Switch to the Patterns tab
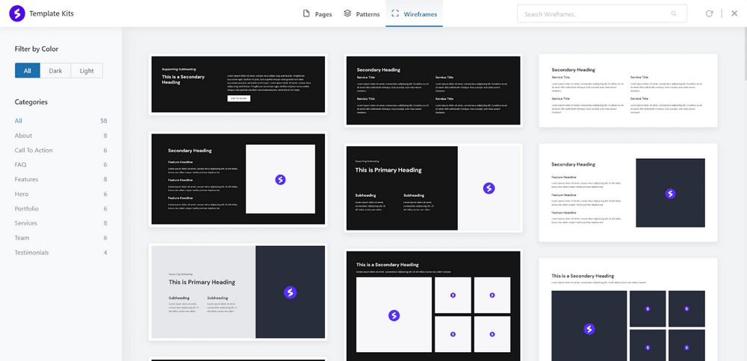 tap(362, 13)
